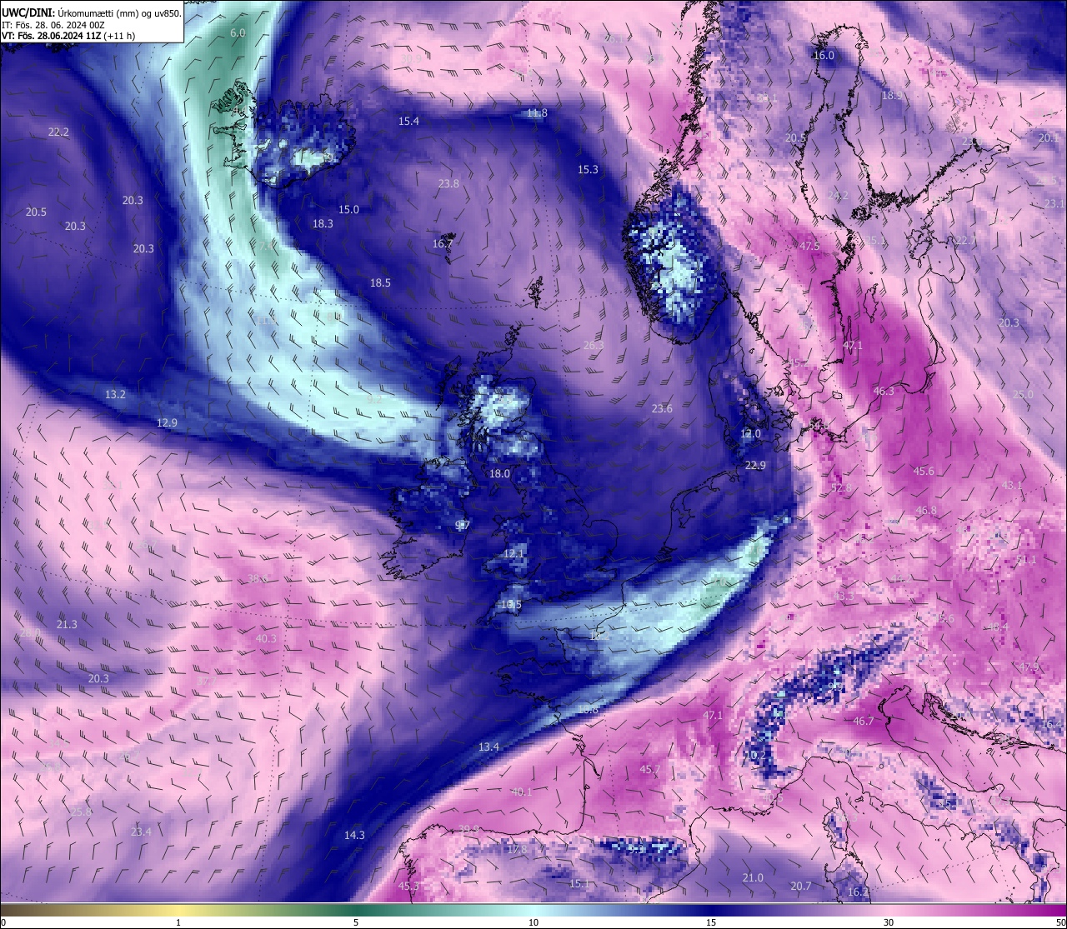This screenshot has width=1067, height=929.
Task: Click the '5' tick on the color scale
Action: tap(356, 922)
